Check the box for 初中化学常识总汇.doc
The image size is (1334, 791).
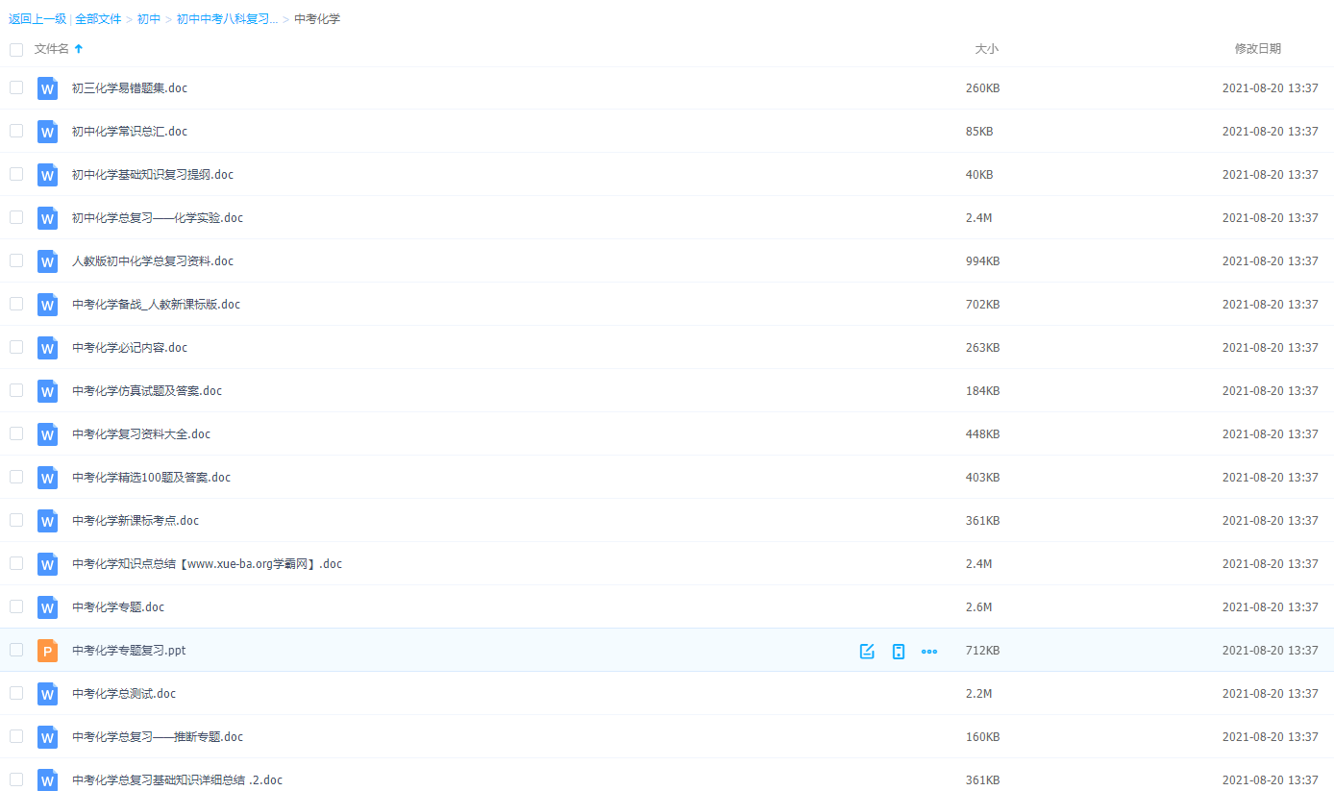pyautogui.click(x=16, y=131)
